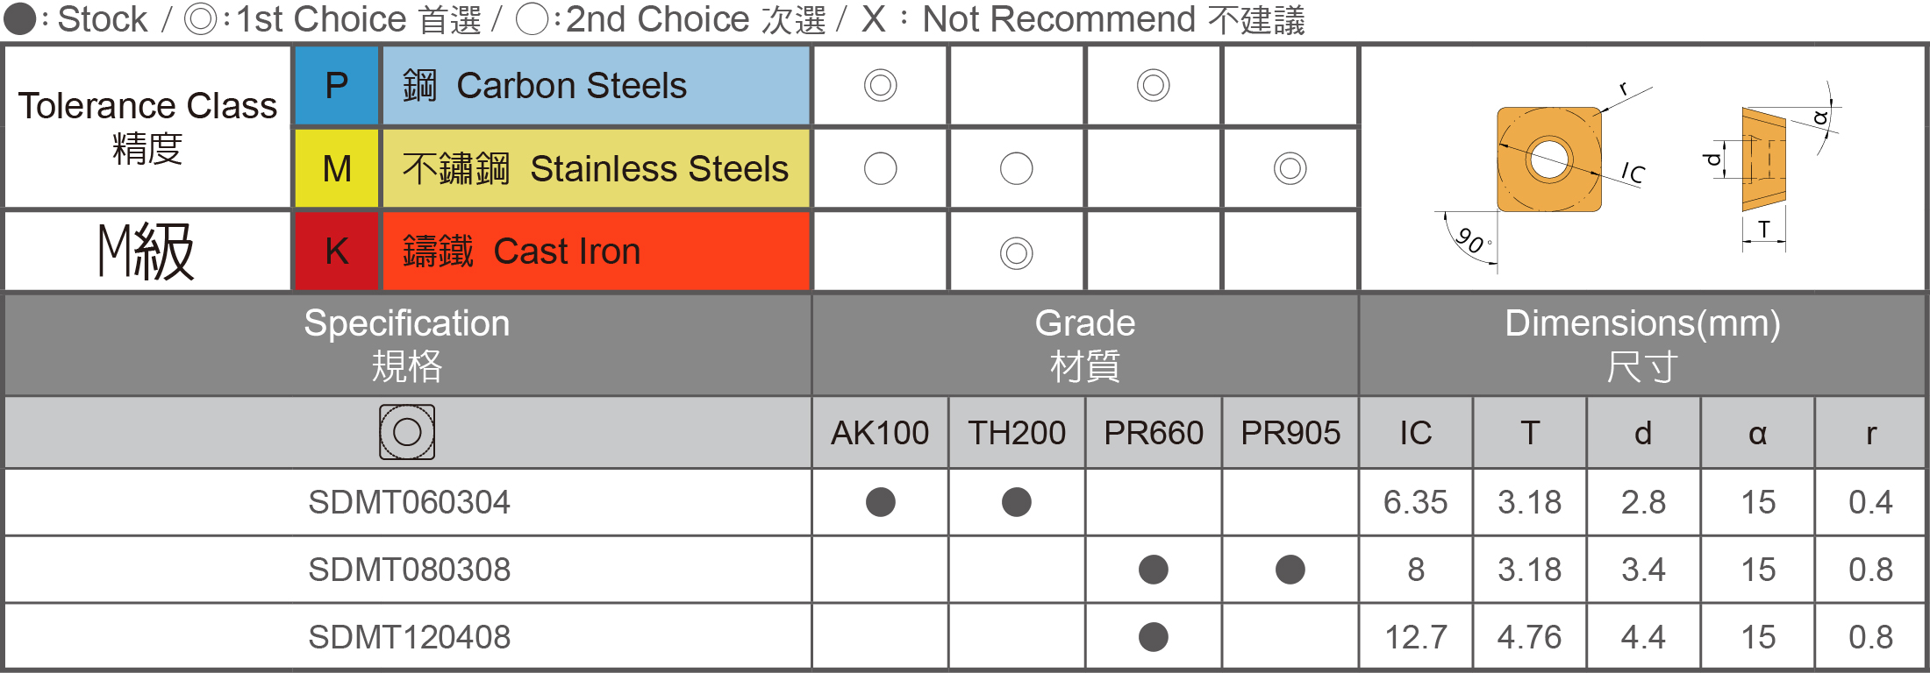This screenshot has width=1930, height=673.
Task: Click the IC dimension column header
Action: 1415,433
